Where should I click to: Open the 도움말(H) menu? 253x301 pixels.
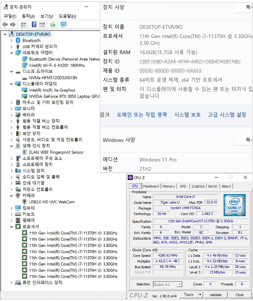tap(67, 16)
